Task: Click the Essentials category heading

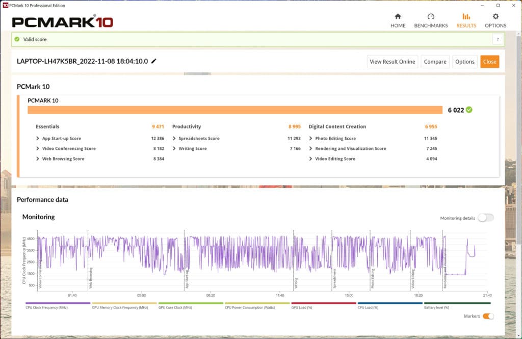Action: coord(47,126)
